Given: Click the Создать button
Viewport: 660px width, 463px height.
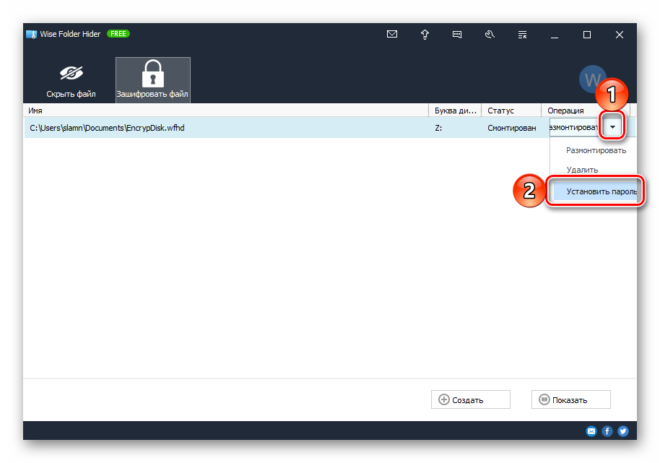Looking at the screenshot, I should point(471,399).
